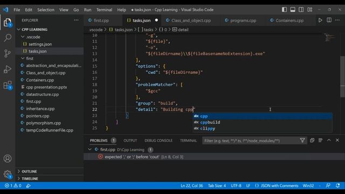Toggle primary sidebar layout icon
Viewport: 345px width, 194px height.
pos(284,10)
